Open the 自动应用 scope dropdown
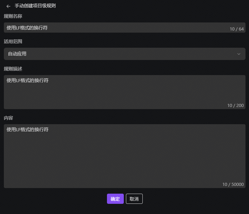The width and height of the screenshot is (249, 214). [124, 54]
